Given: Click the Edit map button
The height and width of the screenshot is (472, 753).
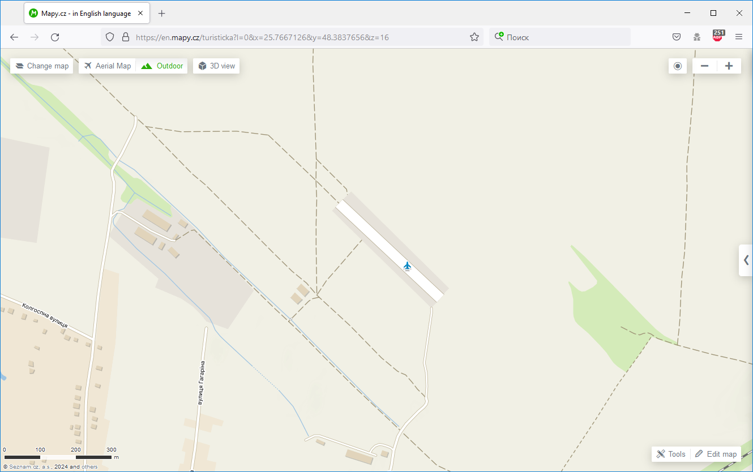Looking at the screenshot, I should click(x=716, y=454).
